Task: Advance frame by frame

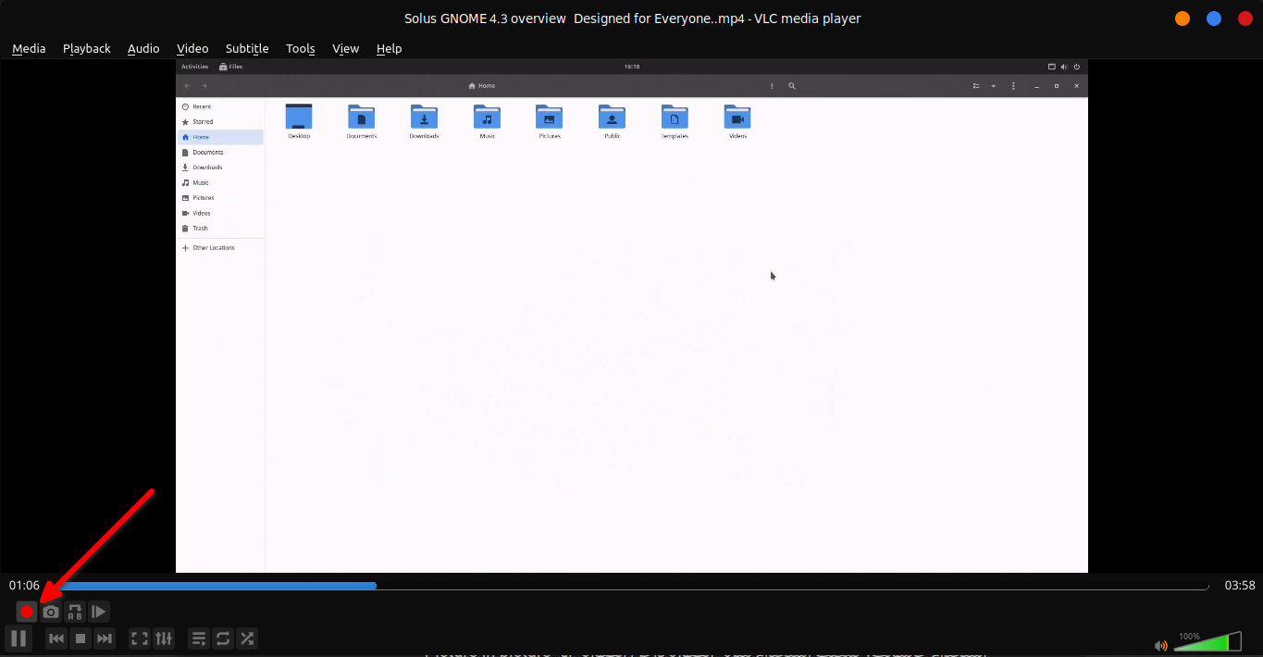Action: (99, 612)
